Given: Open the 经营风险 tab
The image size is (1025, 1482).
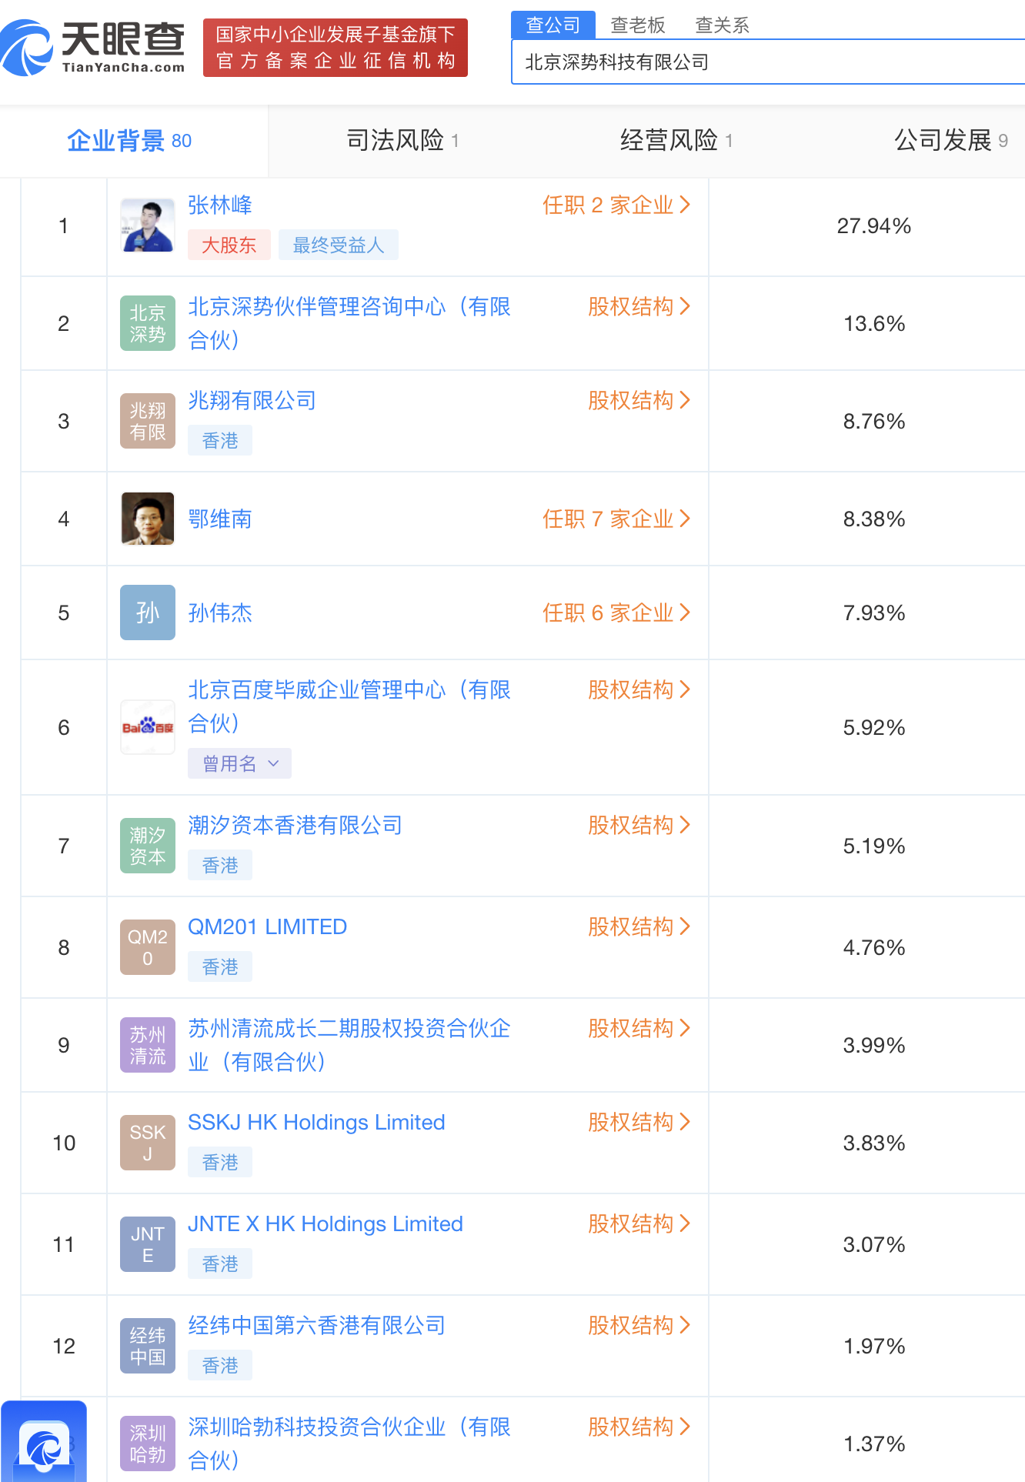Looking at the screenshot, I should pos(676,141).
